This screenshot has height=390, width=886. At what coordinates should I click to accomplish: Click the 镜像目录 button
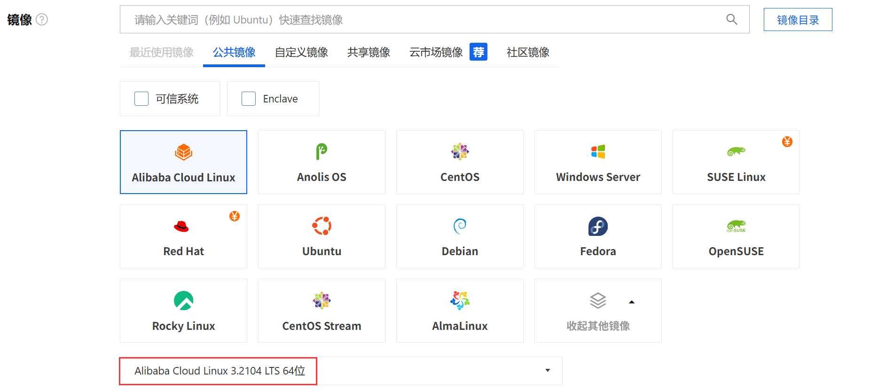(x=798, y=20)
